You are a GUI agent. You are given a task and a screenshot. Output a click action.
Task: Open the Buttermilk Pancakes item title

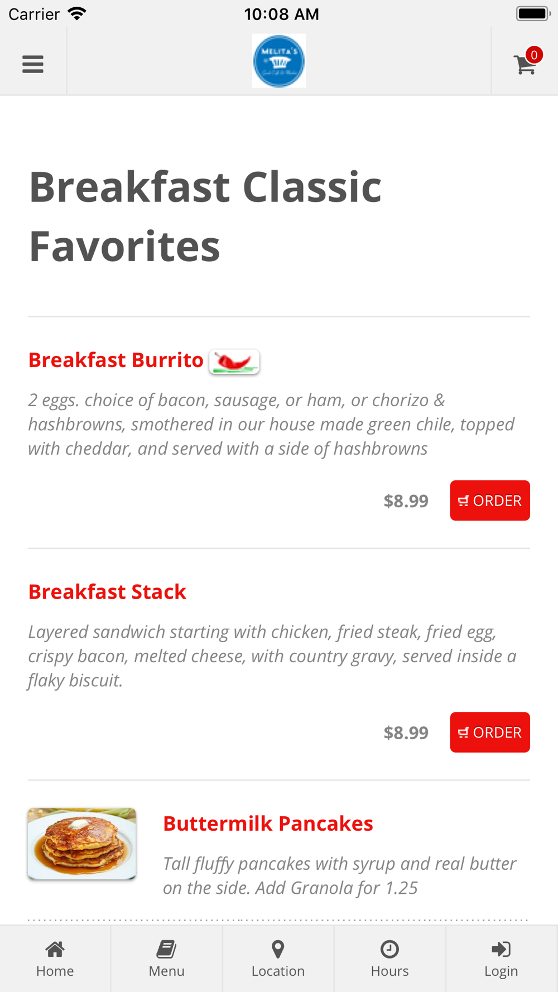268,824
